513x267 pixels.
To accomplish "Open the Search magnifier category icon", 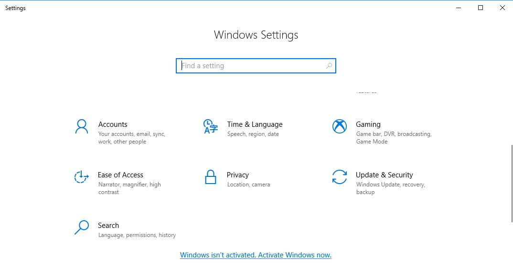I will [82, 227].
